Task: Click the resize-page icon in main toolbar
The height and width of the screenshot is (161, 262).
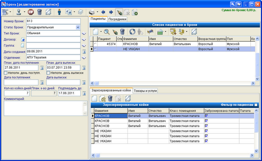Action: pyautogui.click(x=48, y=12)
